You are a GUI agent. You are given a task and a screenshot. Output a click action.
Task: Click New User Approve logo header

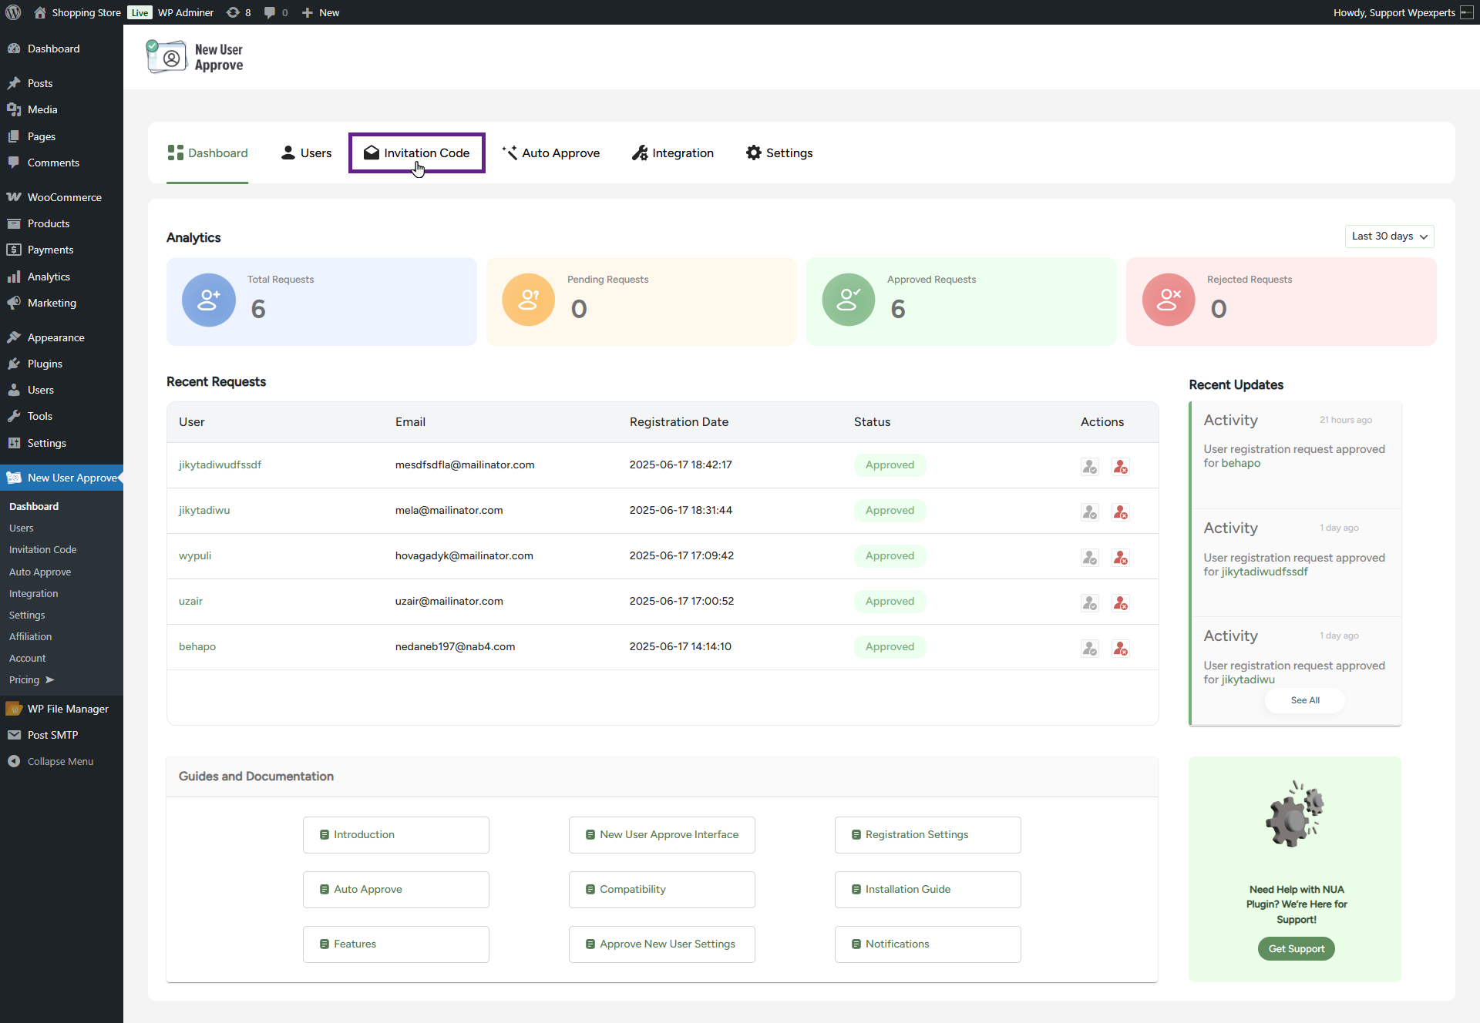pyautogui.click(x=195, y=57)
